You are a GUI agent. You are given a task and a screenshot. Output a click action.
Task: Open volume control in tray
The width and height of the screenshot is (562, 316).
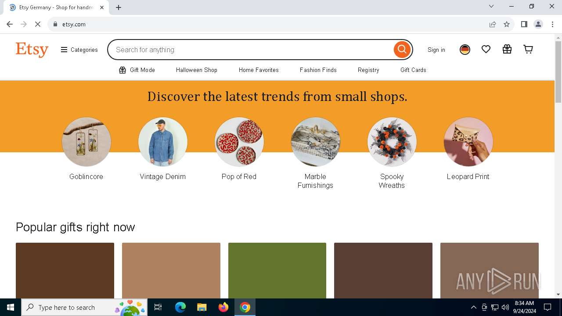coord(505,307)
